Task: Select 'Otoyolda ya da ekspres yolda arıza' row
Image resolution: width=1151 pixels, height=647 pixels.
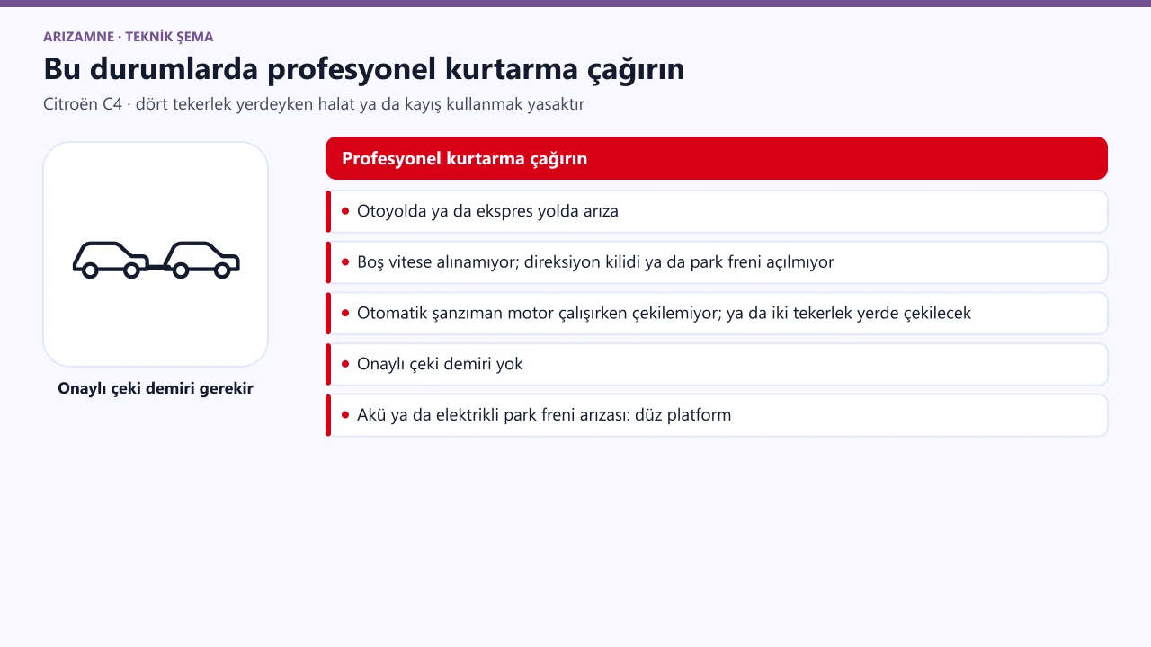Action: coord(717,211)
